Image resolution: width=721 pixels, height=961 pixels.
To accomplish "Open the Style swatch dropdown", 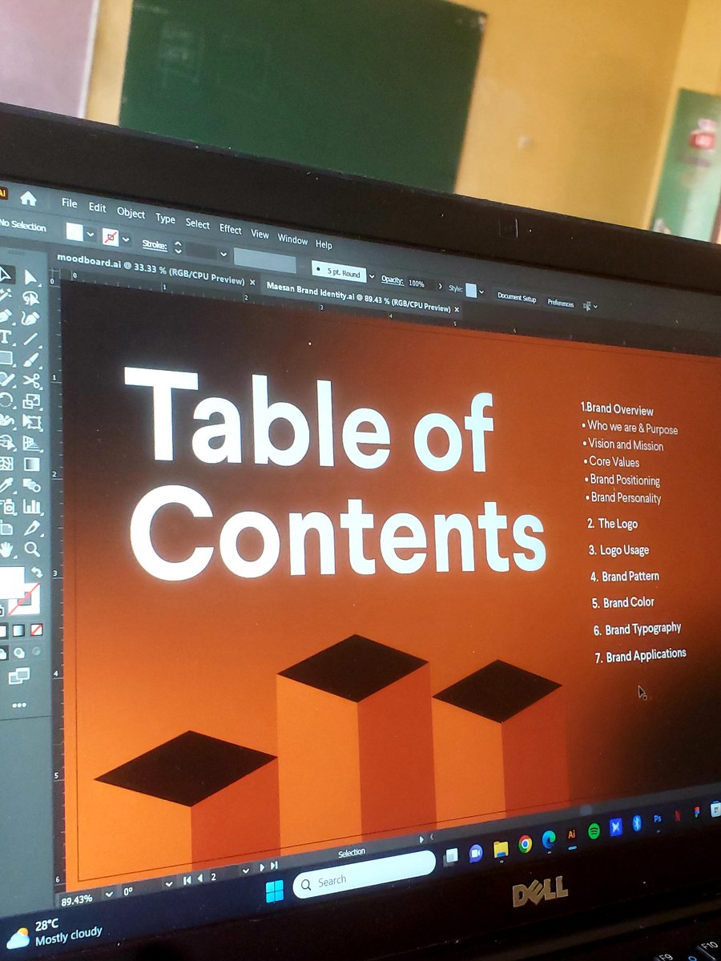I will point(482,292).
